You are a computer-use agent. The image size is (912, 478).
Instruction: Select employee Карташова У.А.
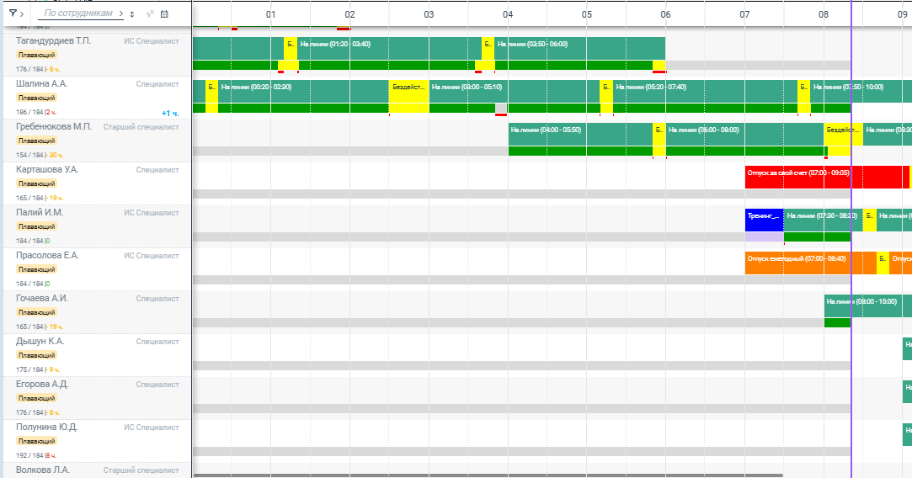tap(47, 170)
